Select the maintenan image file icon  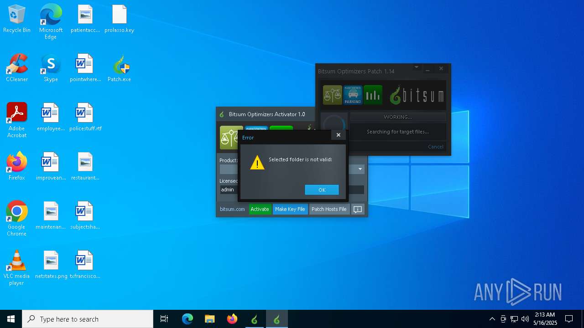pyautogui.click(x=51, y=215)
